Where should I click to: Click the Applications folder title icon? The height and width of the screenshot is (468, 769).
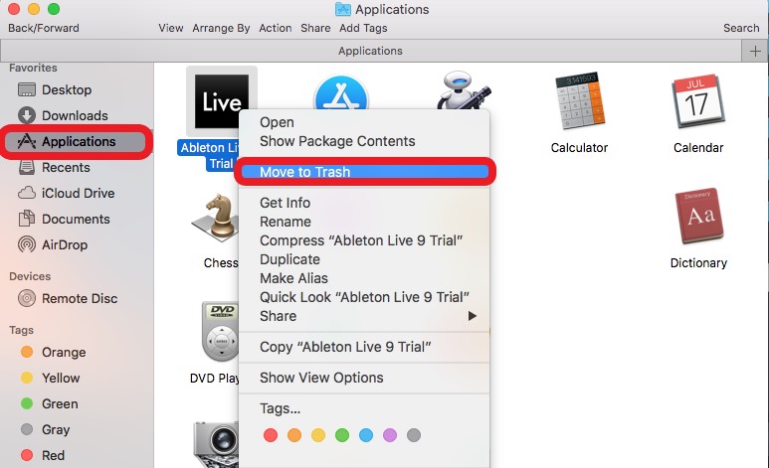(343, 9)
